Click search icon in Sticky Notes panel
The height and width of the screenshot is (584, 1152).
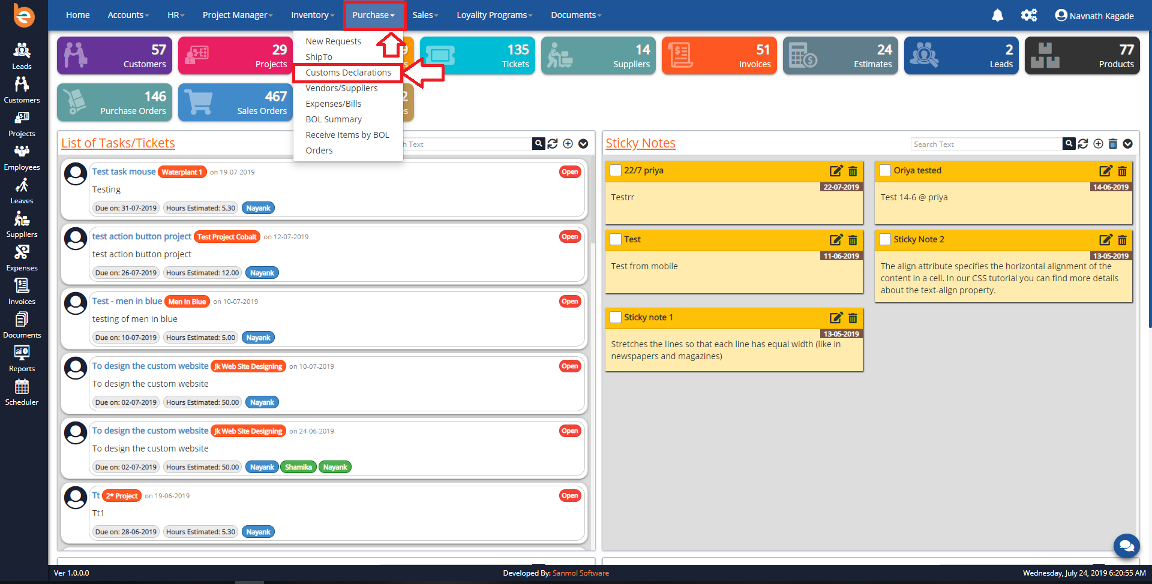point(1069,143)
